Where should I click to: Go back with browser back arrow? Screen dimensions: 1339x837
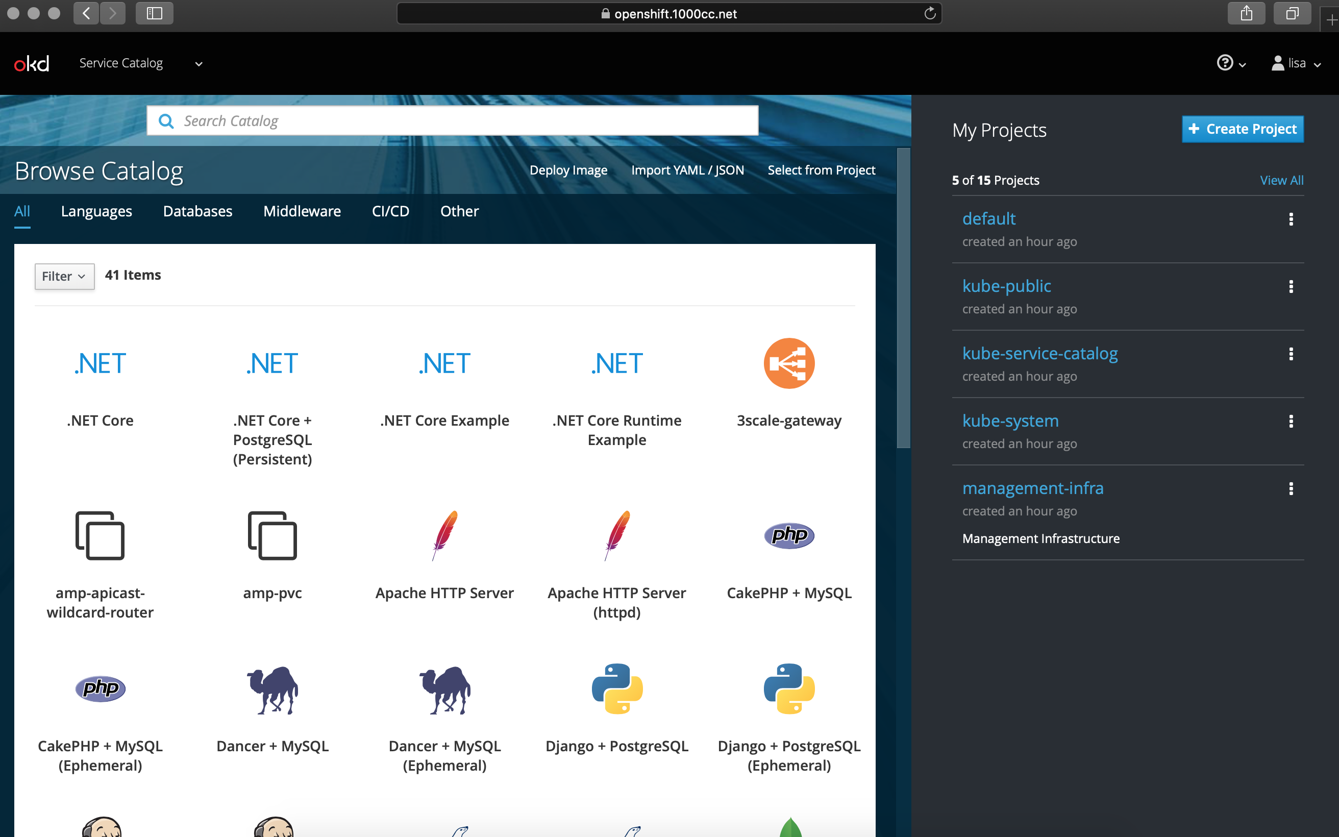pyautogui.click(x=86, y=13)
